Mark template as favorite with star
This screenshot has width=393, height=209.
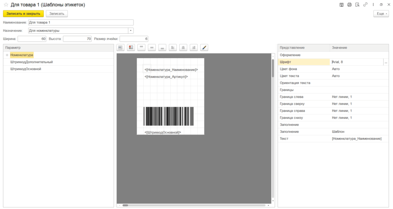pos(6,5)
